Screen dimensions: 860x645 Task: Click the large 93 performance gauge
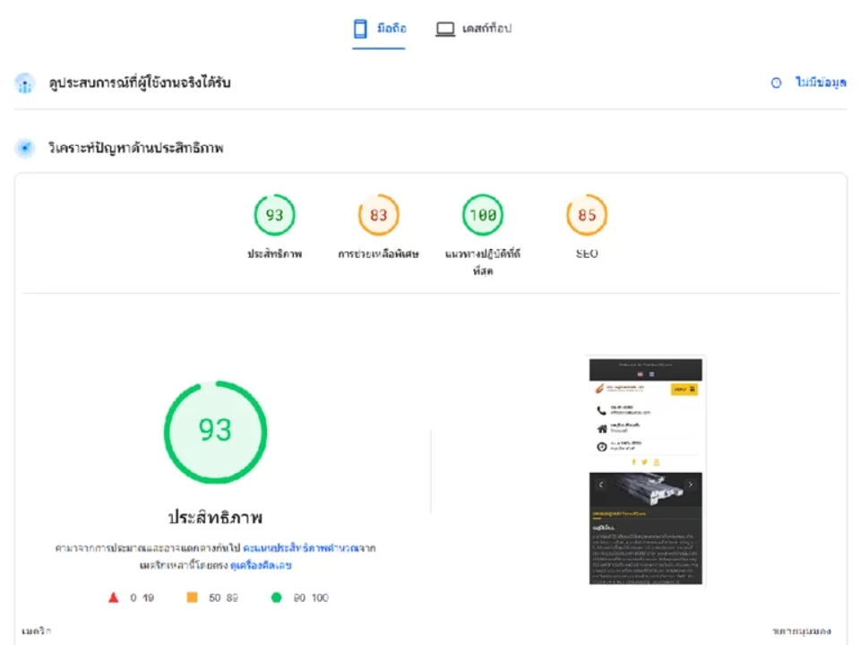tap(216, 432)
